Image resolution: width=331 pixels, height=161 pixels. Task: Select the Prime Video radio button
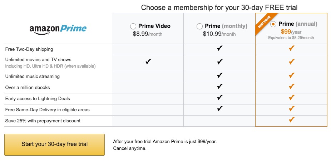click(x=133, y=26)
